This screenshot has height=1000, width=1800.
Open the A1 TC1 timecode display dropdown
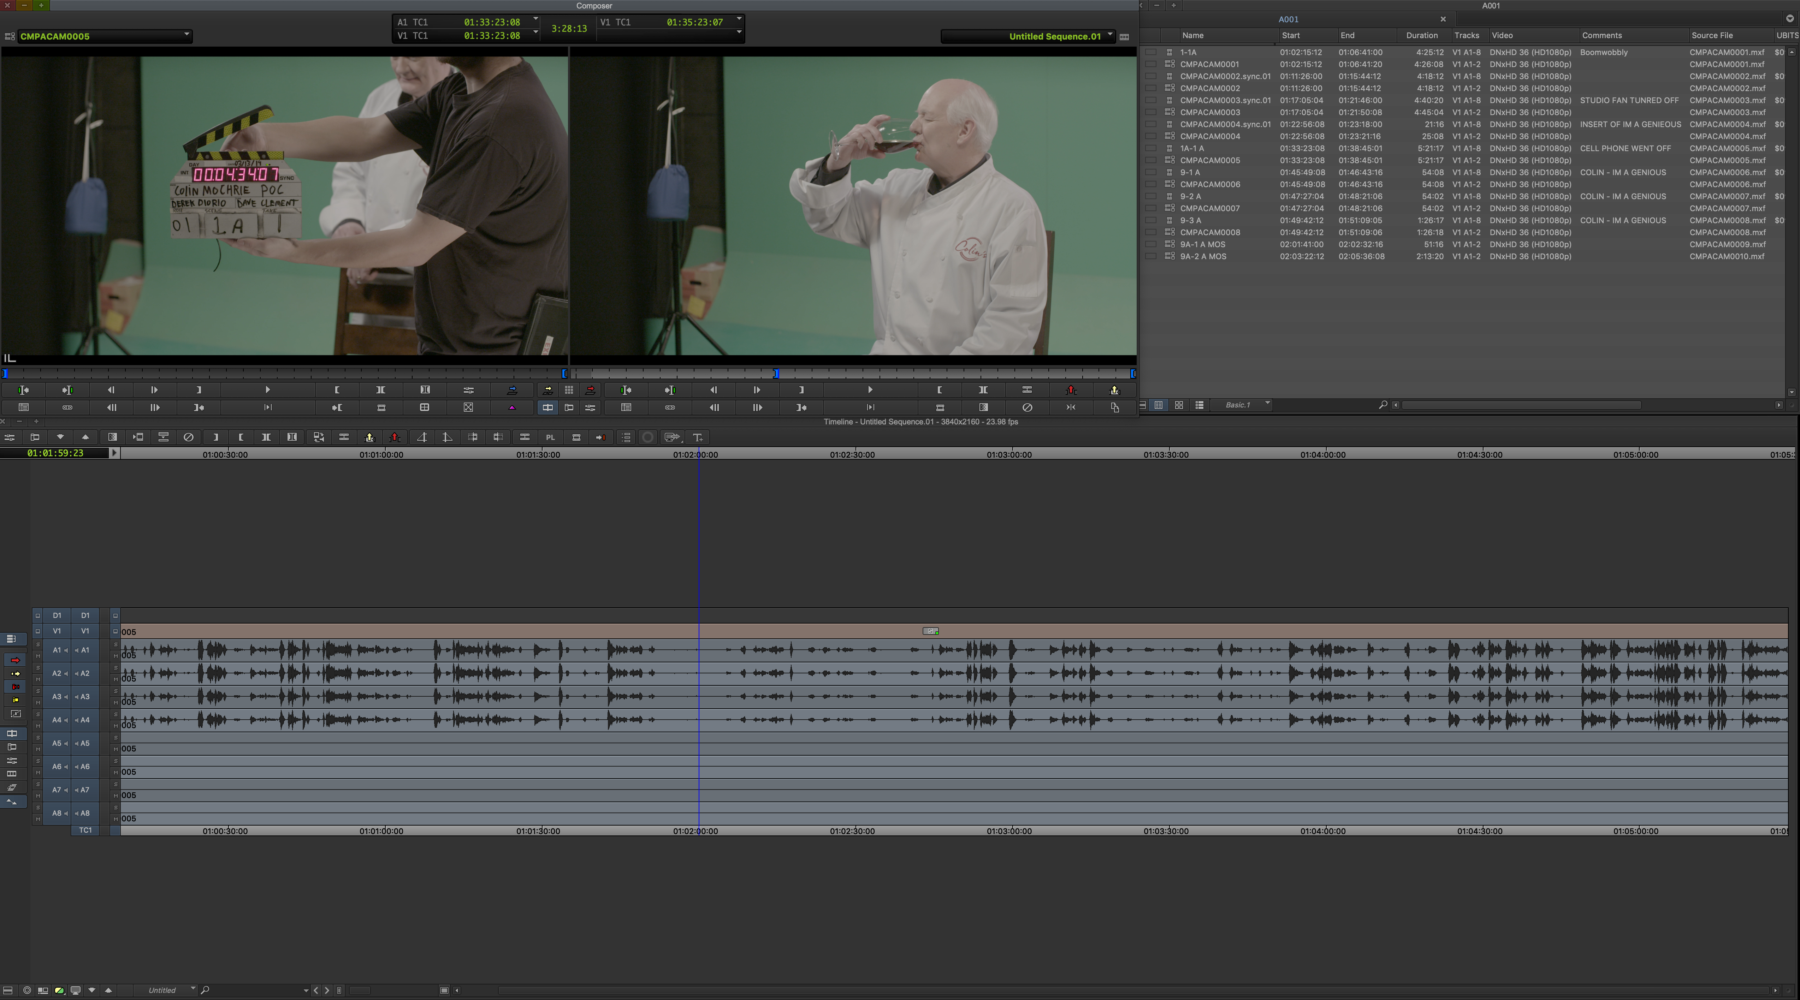[536, 19]
